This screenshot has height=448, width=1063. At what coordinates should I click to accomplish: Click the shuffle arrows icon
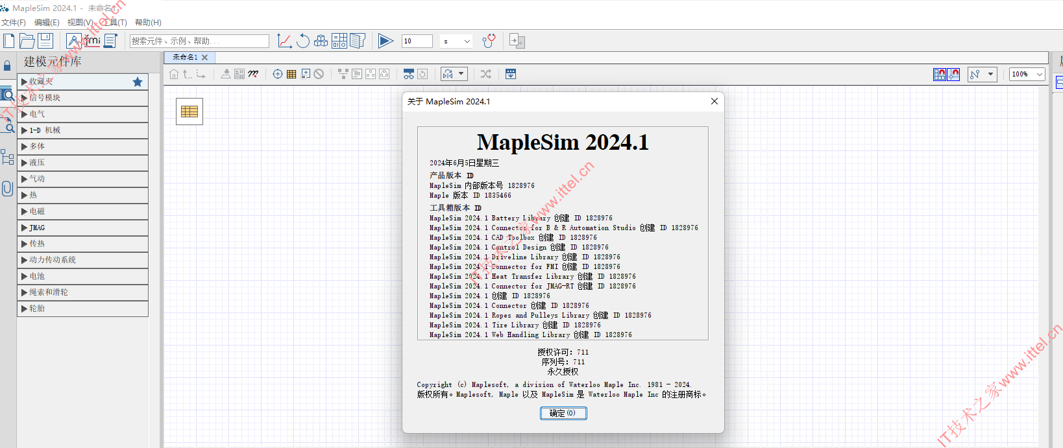pos(486,74)
